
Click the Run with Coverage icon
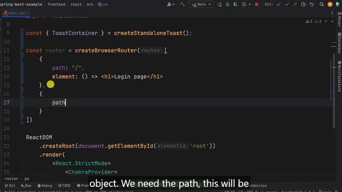pos(236,4)
